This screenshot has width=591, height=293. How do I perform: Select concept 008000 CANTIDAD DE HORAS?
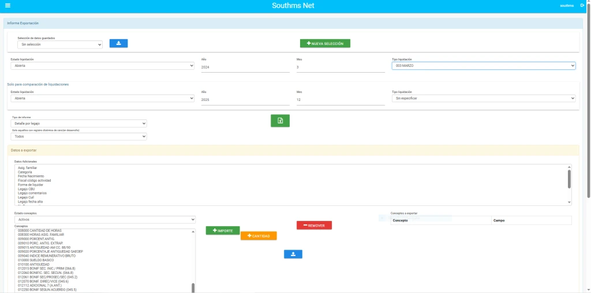40,230
